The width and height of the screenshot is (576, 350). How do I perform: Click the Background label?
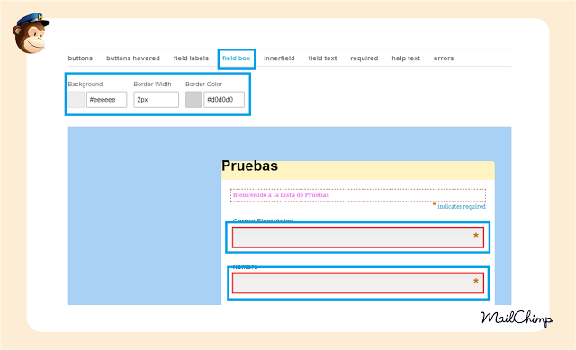pyautogui.click(x=85, y=84)
